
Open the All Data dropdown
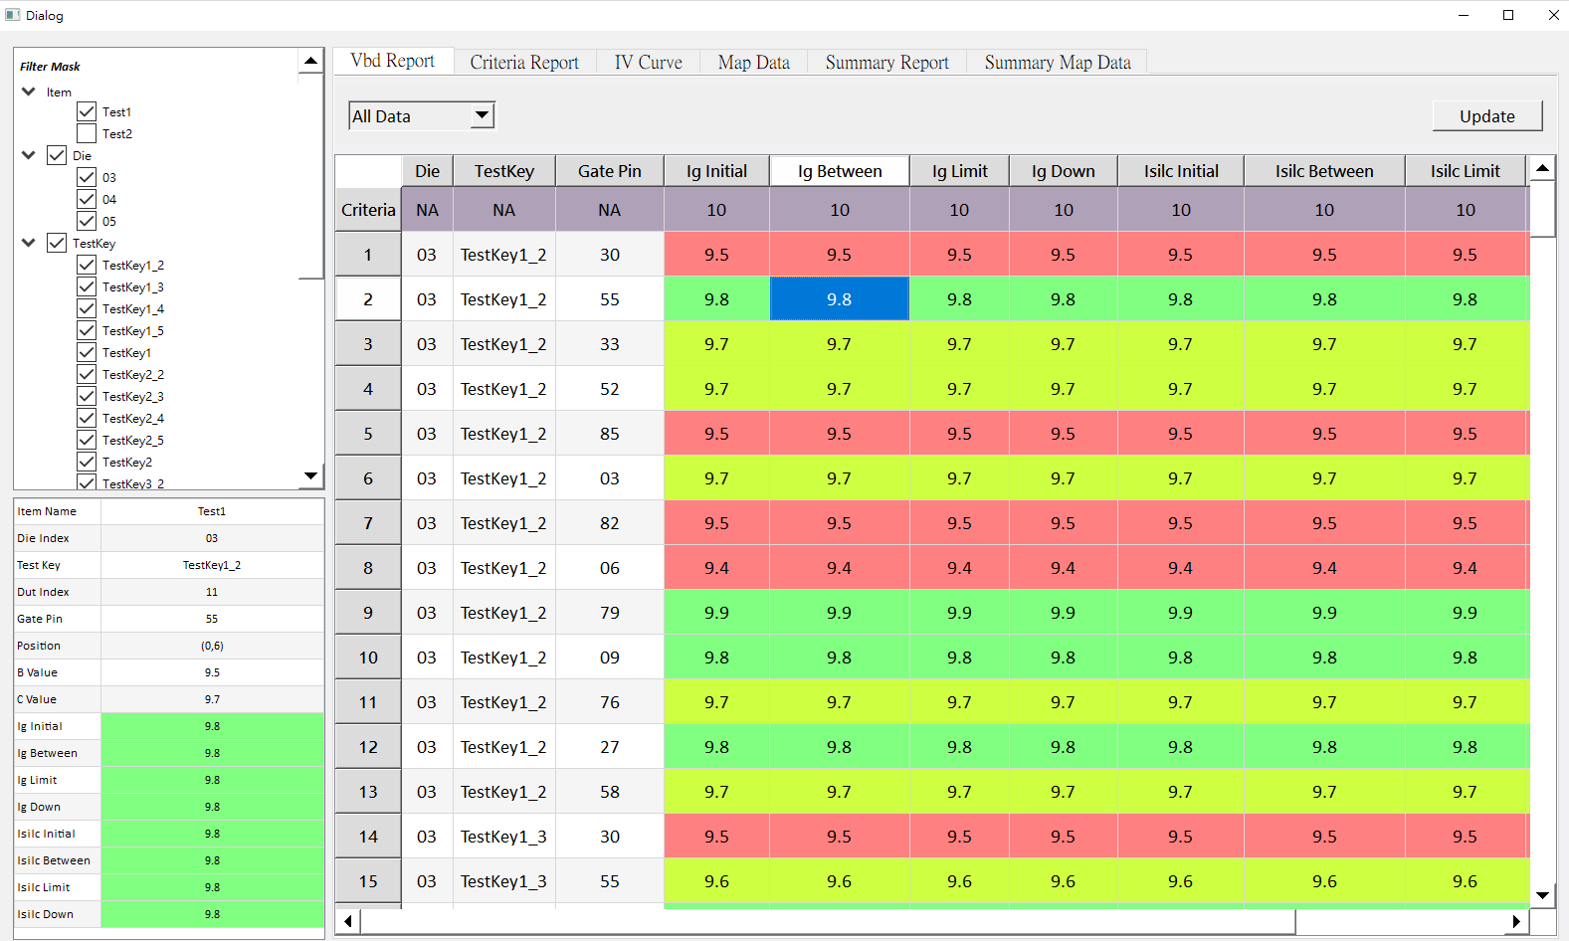click(422, 115)
